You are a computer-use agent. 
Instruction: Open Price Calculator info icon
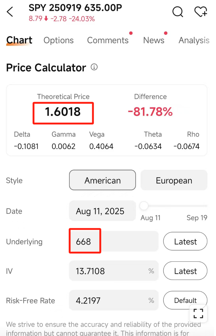click(x=94, y=67)
